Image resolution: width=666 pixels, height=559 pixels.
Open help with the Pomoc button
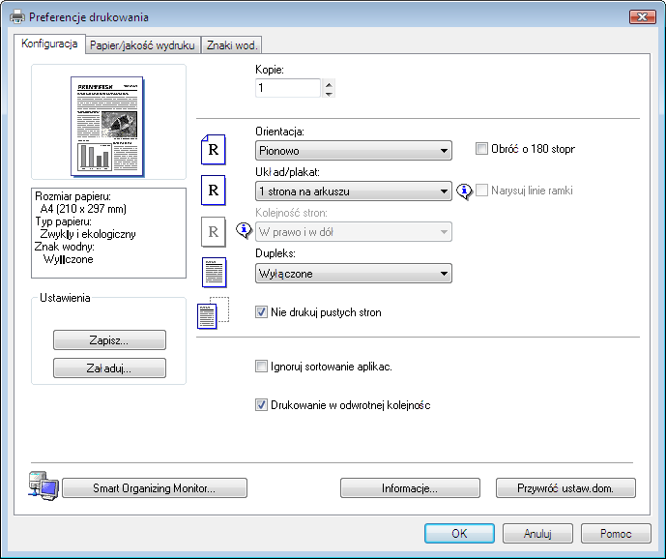point(616,534)
